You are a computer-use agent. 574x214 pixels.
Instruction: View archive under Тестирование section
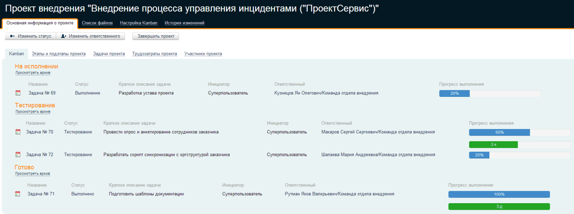(33, 112)
